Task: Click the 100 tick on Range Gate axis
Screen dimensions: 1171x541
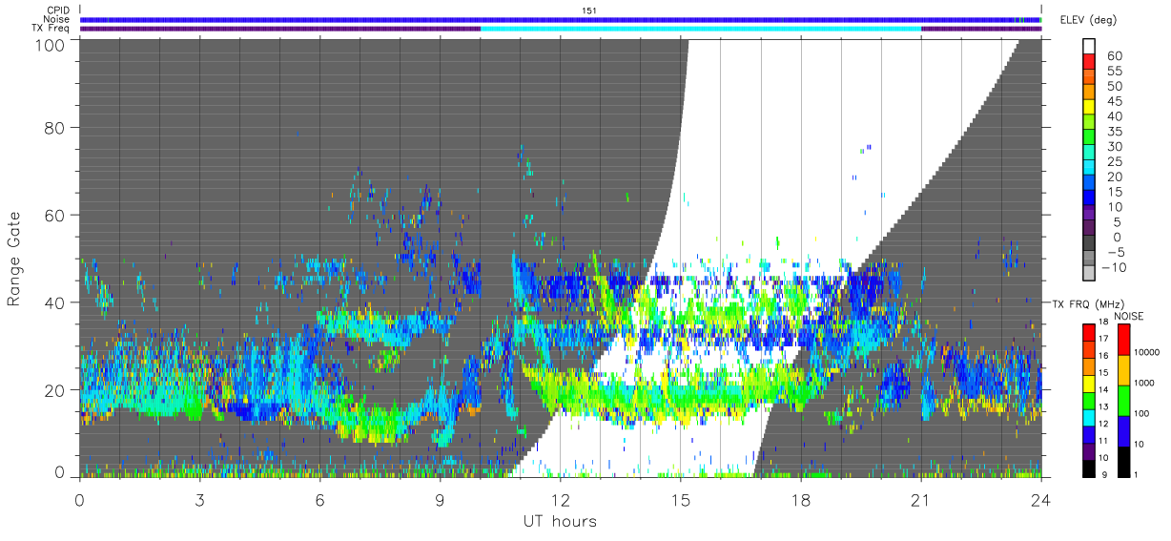Action: coord(48,44)
